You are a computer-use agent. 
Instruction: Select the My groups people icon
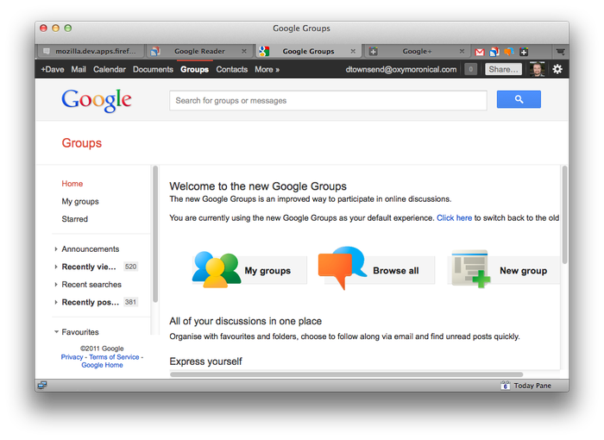click(216, 269)
